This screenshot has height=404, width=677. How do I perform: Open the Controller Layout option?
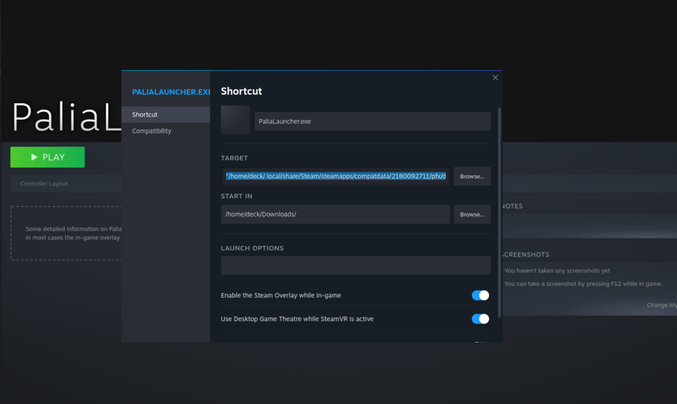[x=66, y=184]
